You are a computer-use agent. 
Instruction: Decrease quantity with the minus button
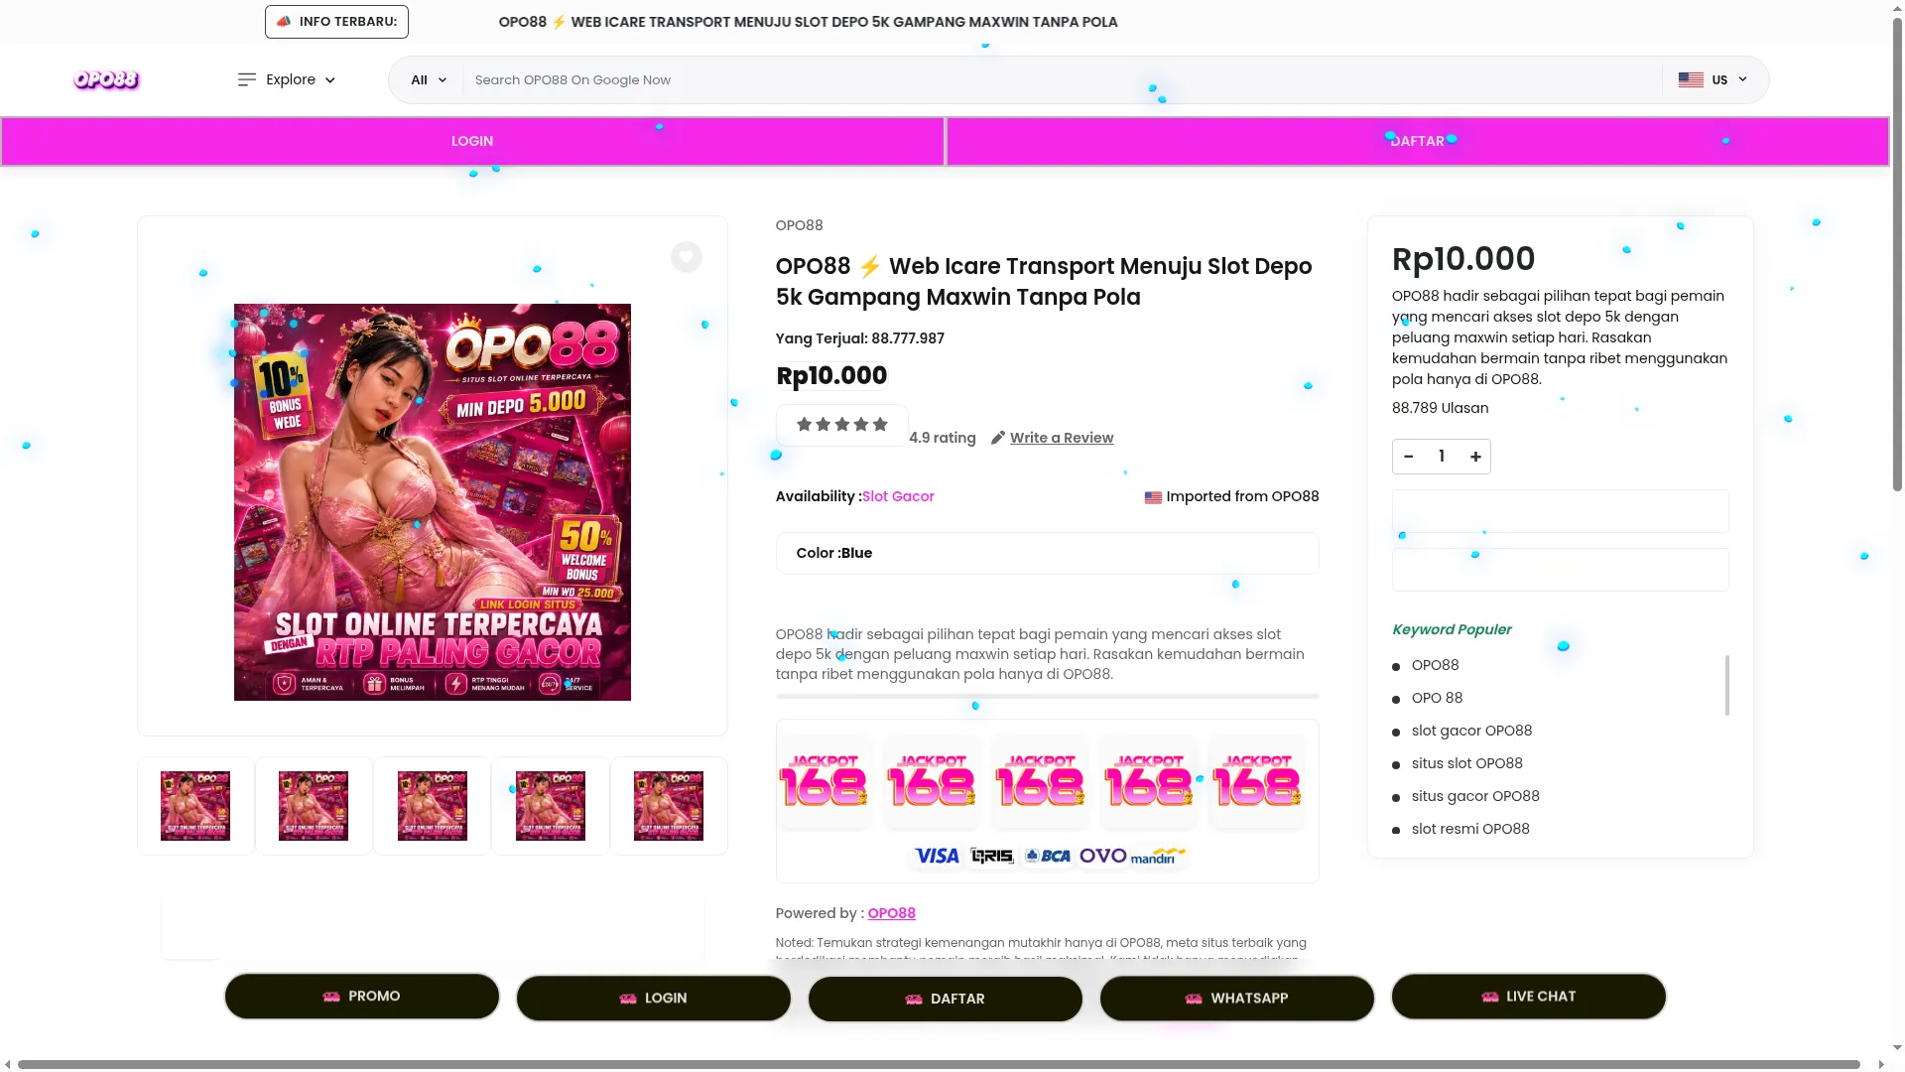click(x=1409, y=457)
